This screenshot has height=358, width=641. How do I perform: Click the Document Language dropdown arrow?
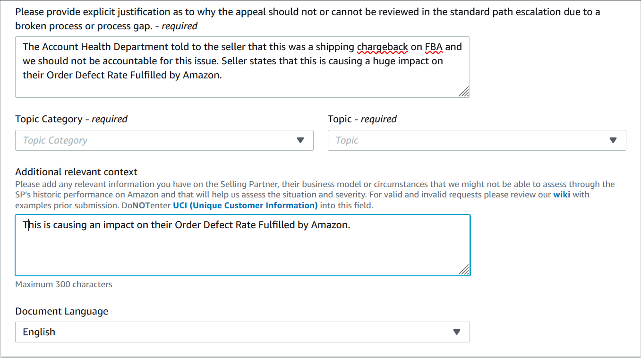coord(456,332)
